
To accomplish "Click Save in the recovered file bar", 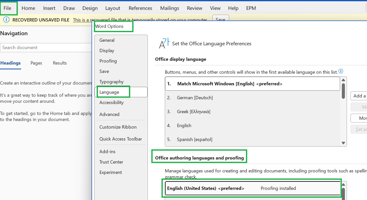I will coord(221,19).
